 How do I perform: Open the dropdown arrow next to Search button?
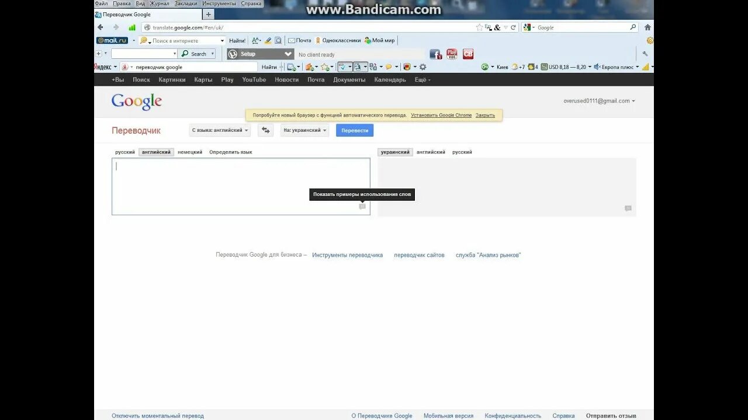pyautogui.click(x=212, y=54)
